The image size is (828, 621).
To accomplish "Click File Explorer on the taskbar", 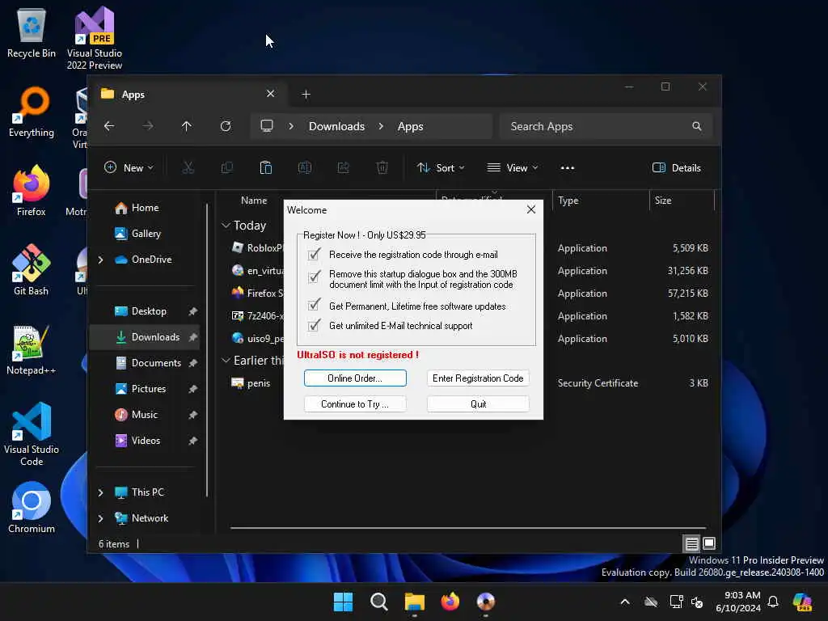I will pyautogui.click(x=415, y=602).
